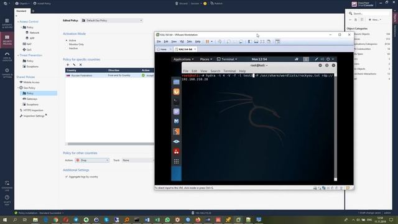Open What's New in SmartConsole sidebar

7,200
